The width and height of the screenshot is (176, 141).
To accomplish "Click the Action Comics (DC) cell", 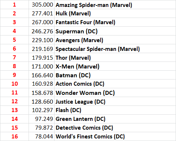I will click(115, 84).
